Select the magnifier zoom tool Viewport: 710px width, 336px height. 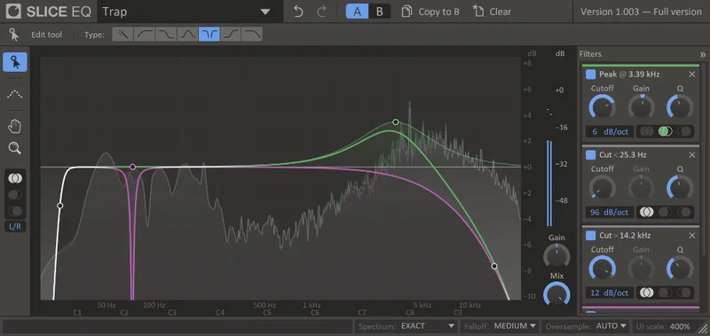tap(15, 148)
